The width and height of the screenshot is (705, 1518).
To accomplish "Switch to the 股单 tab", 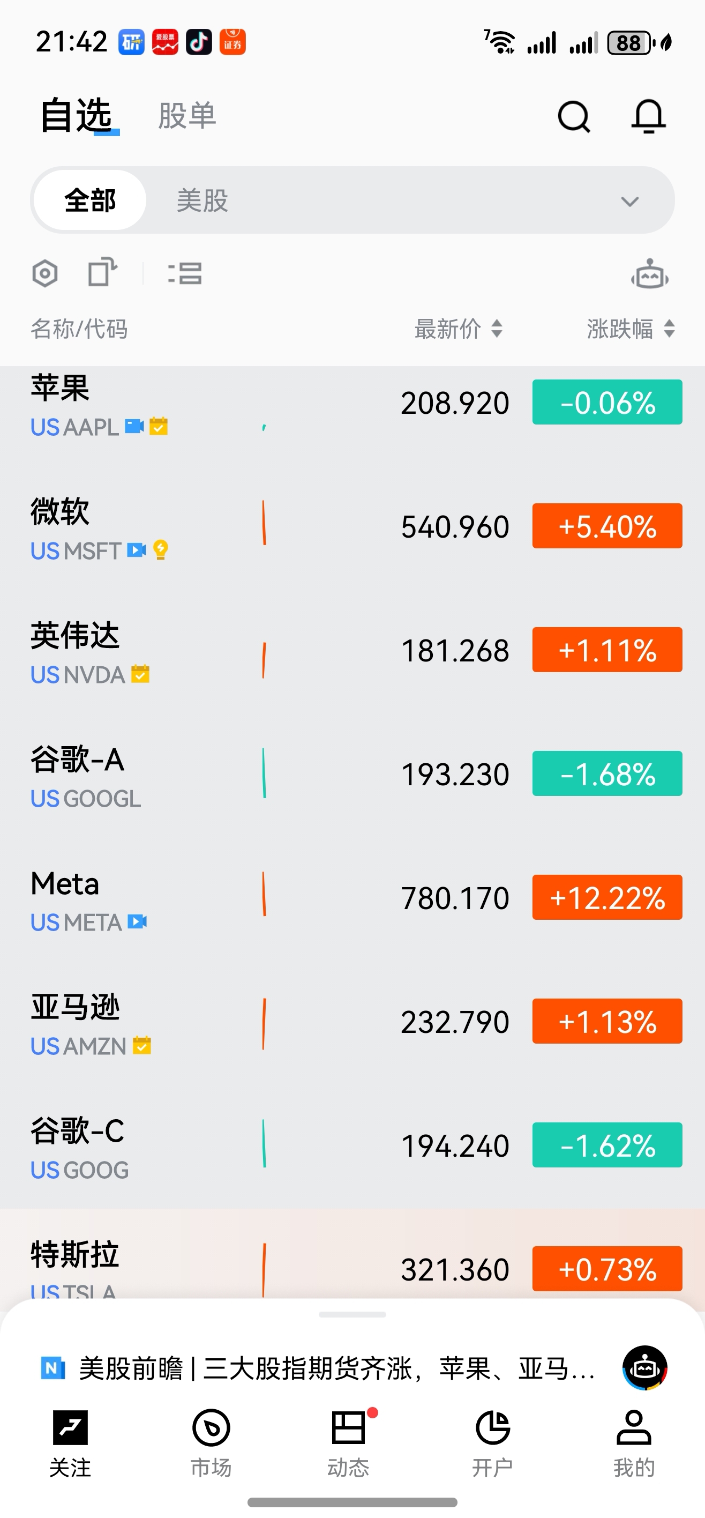I will click(187, 115).
